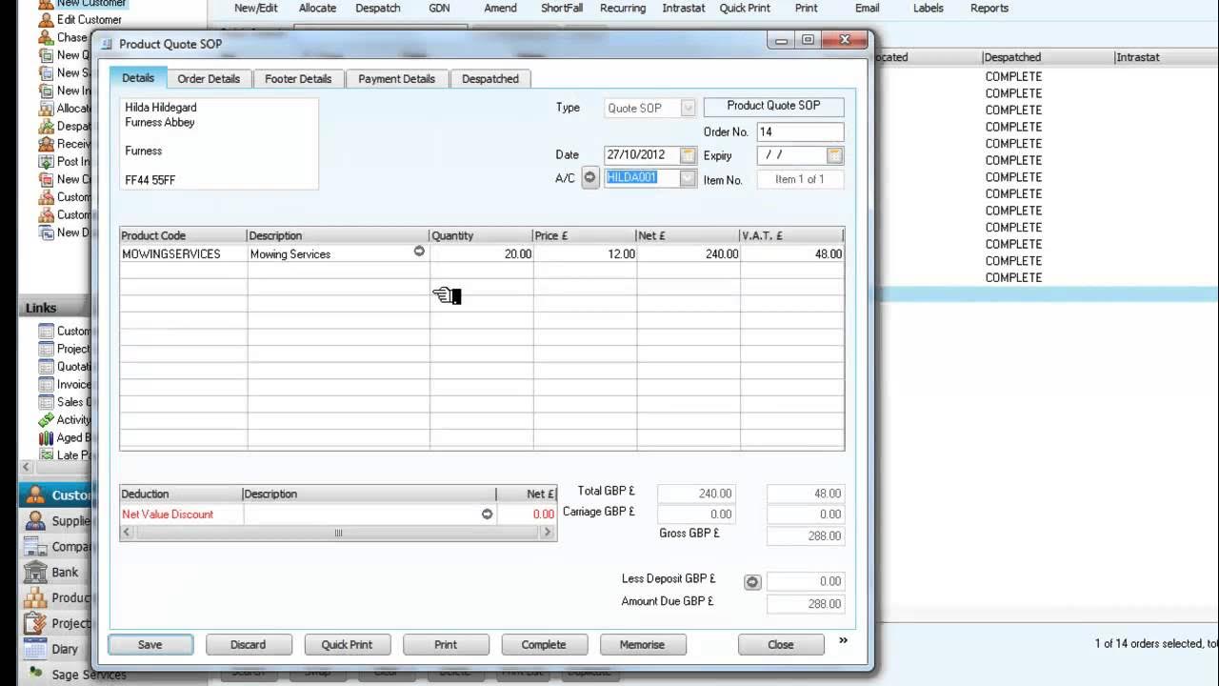Viewport: 1219px width, 686px height.
Task: Open the Date field calendar picker
Action: tap(688, 155)
